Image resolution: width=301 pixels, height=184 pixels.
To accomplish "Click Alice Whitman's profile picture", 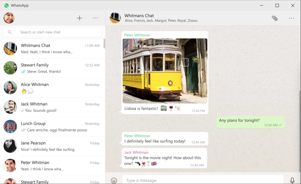I will tap(10, 88).
